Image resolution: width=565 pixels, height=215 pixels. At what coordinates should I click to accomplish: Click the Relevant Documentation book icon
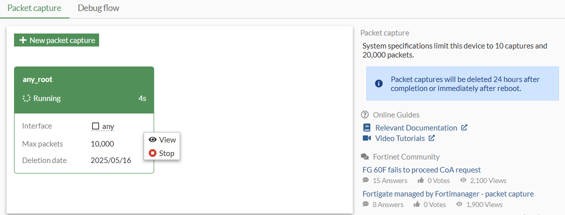[x=366, y=128]
